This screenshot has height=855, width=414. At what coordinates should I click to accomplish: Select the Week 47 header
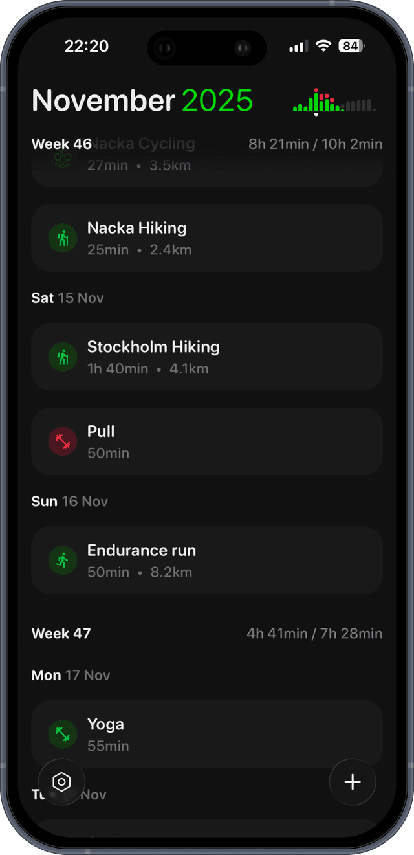[x=61, y=633]
